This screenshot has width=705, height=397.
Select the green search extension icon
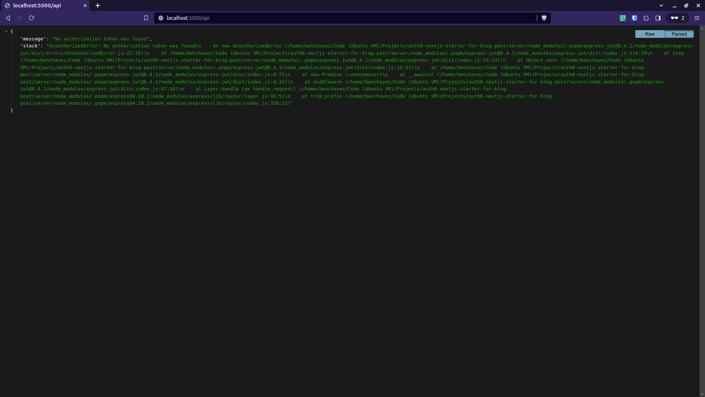pos(622,18)
